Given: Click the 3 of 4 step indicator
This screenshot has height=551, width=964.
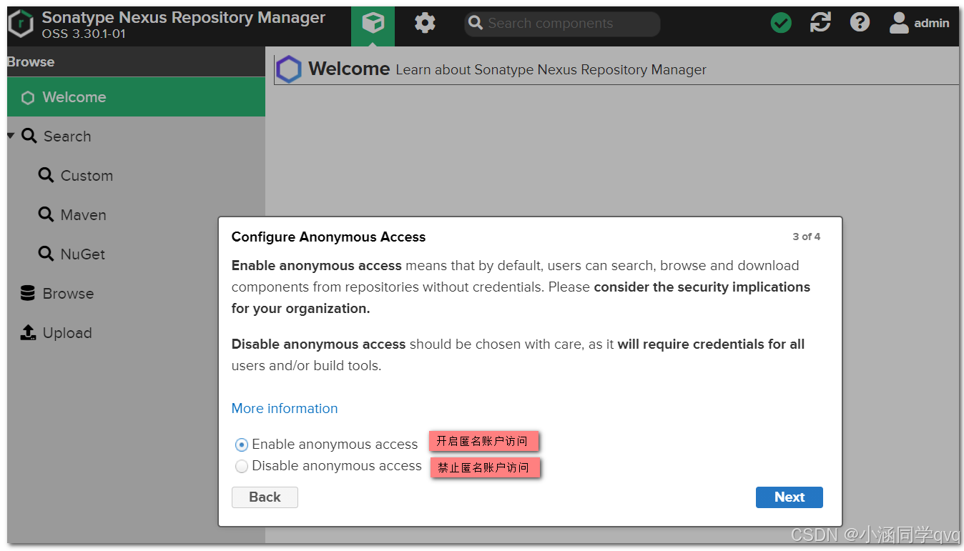Looking at the screenshot, I should [x=806, y=237].
